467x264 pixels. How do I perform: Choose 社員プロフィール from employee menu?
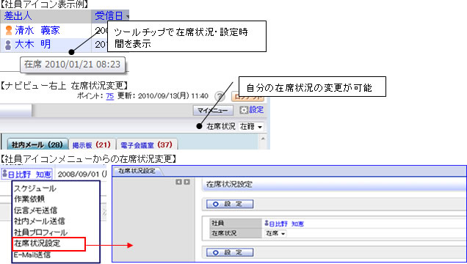click(x=40, y=232)
